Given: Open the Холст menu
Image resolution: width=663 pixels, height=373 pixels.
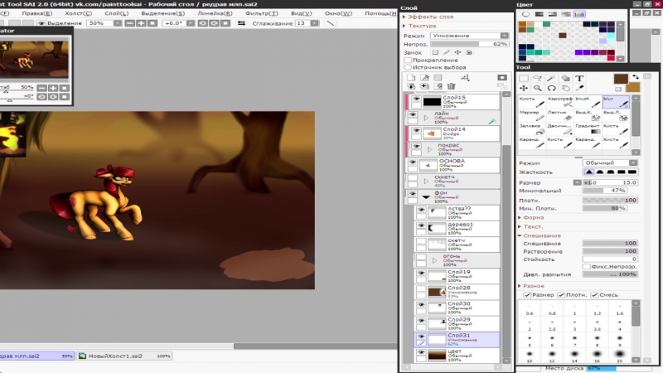Looking at the screenshot, I should [x=78, y=13].
